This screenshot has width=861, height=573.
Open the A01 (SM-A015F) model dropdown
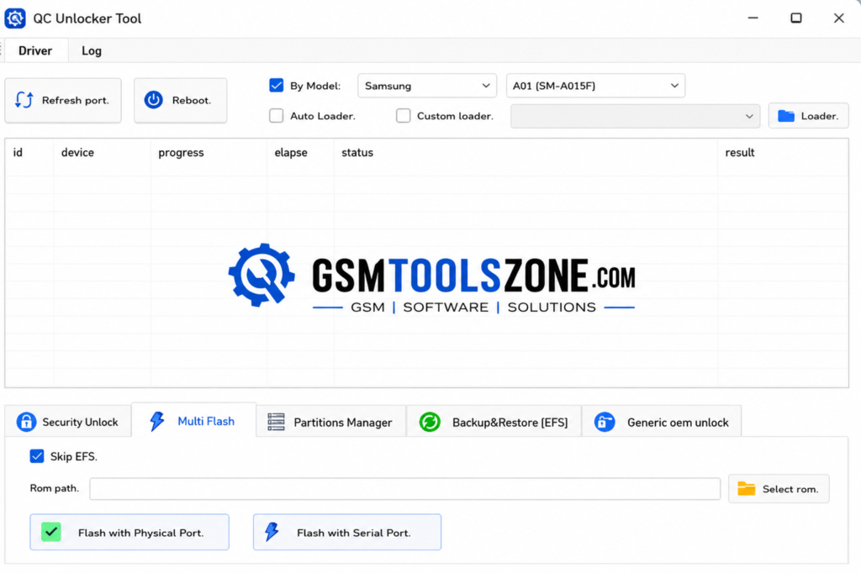(595, 86)
